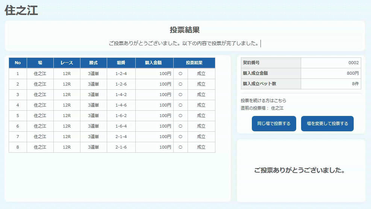Screen dimensions: 371x209
Task: Click 成立 in the 1-2-4 row
Action: (201, 74)
